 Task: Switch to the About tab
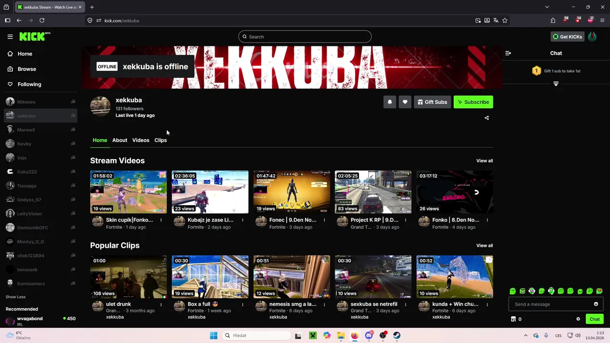(x=120, y=140)
